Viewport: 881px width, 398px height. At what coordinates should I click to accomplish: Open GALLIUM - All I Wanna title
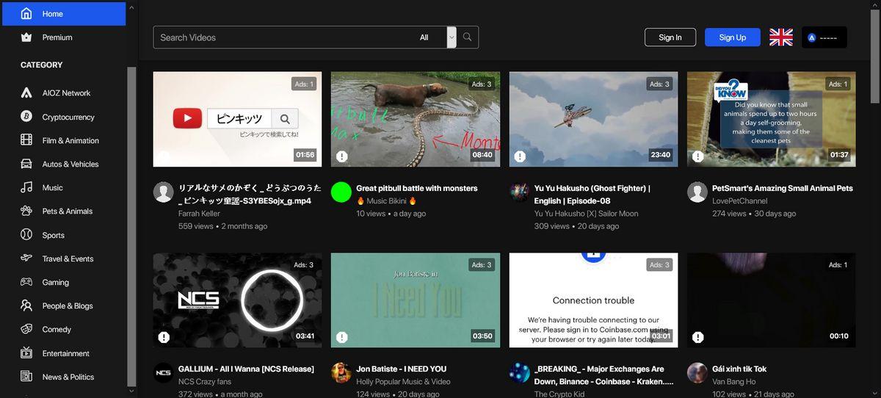click(246, 369)
